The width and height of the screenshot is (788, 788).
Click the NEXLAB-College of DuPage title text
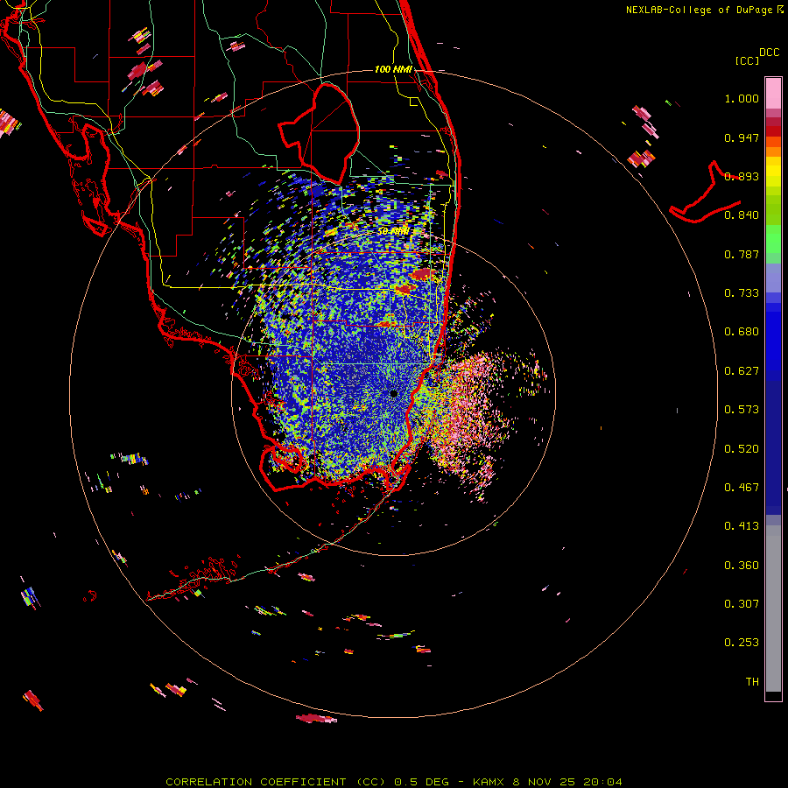coord(704,10)
